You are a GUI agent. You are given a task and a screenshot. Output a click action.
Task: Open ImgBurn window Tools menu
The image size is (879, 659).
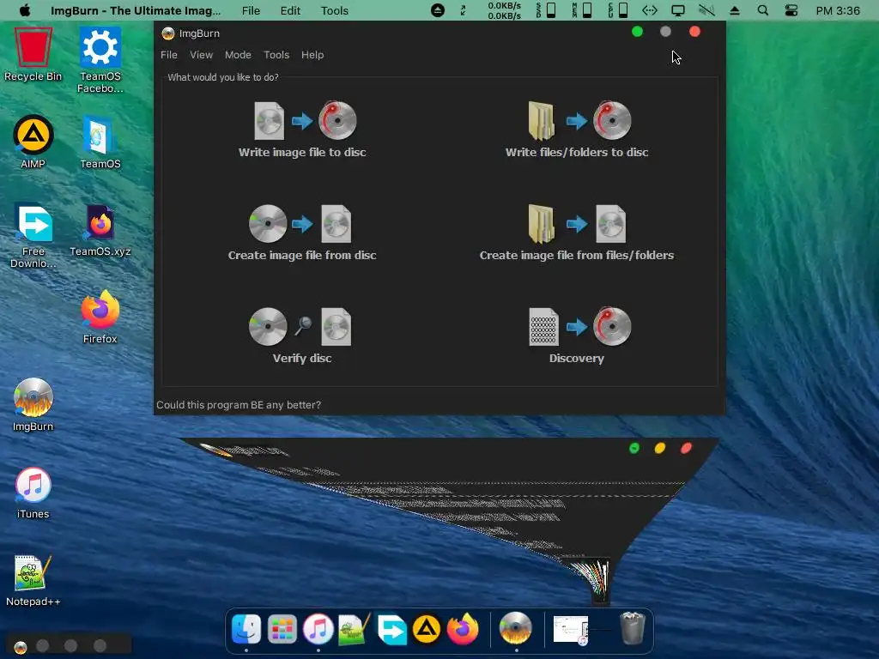click(276, 55)
